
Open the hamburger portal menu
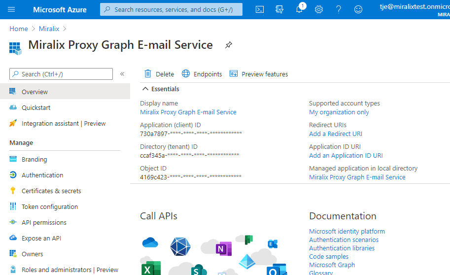pyautogui.click(x=11, y=9)
